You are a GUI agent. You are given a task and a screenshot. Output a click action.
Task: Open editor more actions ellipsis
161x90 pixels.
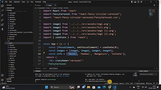[157, 5]
